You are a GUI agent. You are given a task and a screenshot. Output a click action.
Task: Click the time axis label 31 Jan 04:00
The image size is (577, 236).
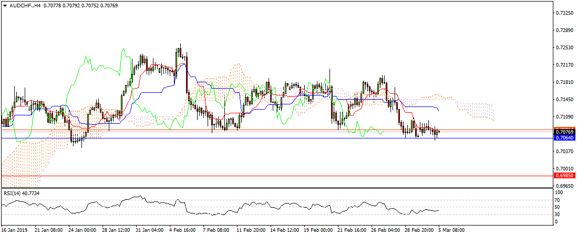point(150,230)
